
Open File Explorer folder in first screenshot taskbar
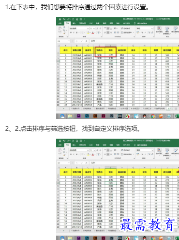[x=70, y=116]
